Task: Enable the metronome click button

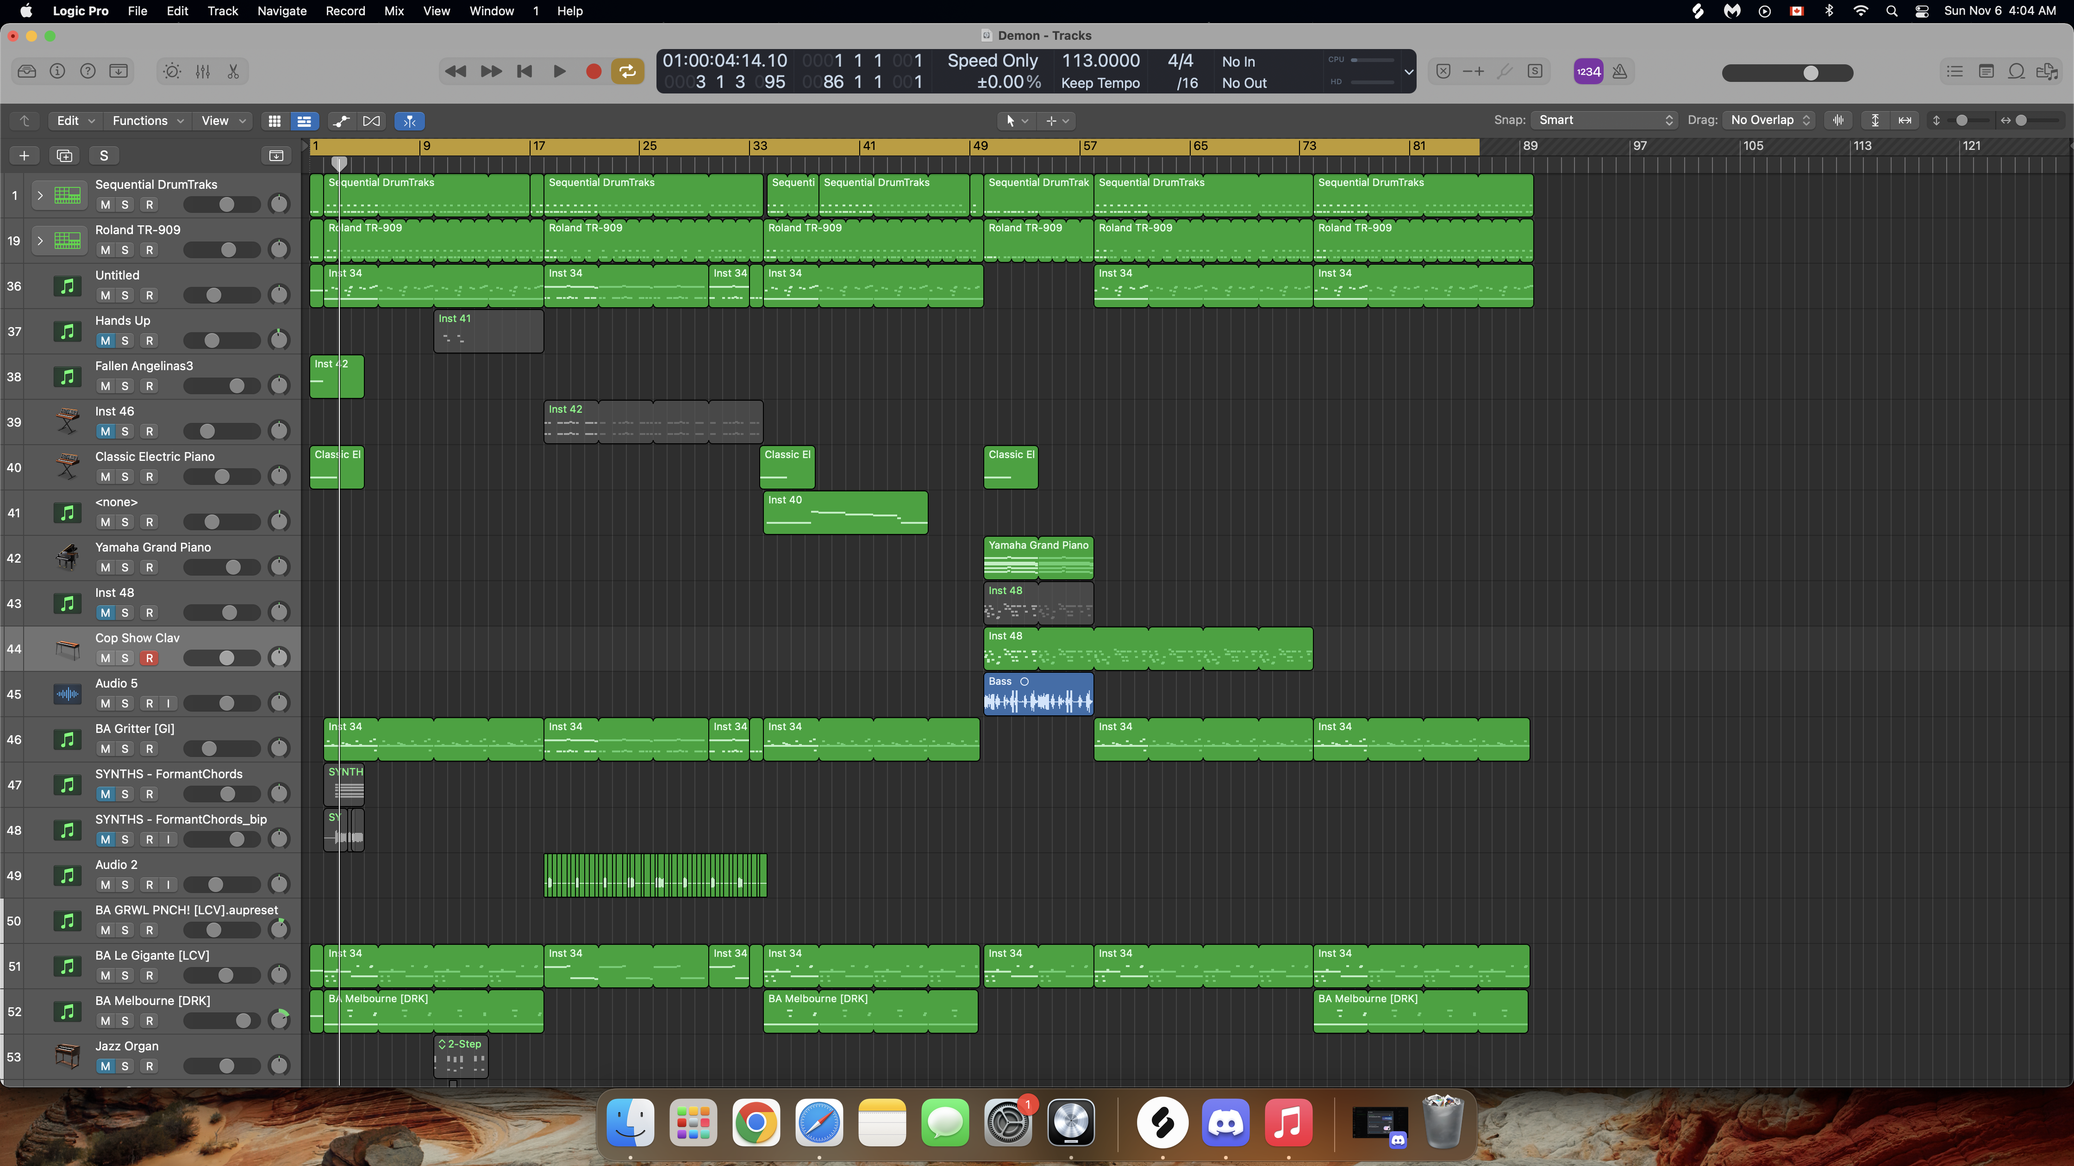Action: pos(1620,72)
